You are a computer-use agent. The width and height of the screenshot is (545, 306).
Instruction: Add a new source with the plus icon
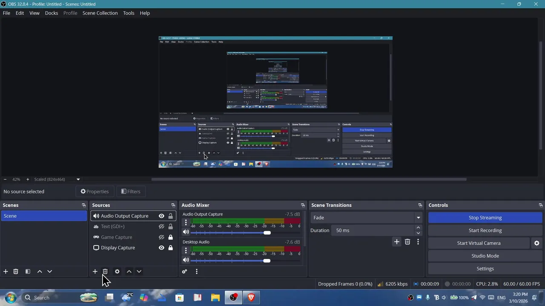pos(95,272)
